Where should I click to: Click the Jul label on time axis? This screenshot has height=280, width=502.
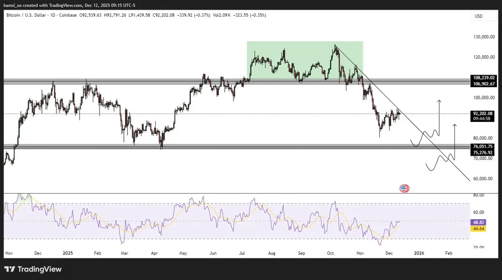click(242, 253)
